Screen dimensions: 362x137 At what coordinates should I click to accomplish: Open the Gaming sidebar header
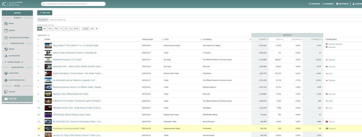point(17,13)
